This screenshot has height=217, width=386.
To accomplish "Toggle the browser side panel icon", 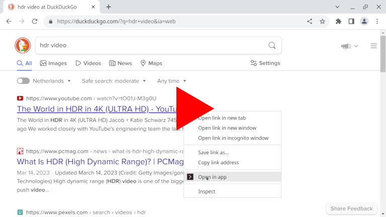I will click(351, 22).
